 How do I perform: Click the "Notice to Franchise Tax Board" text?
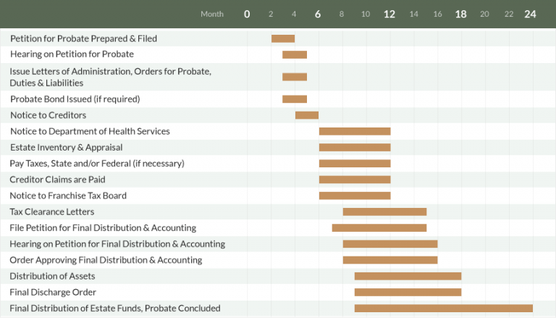point(68,196)
